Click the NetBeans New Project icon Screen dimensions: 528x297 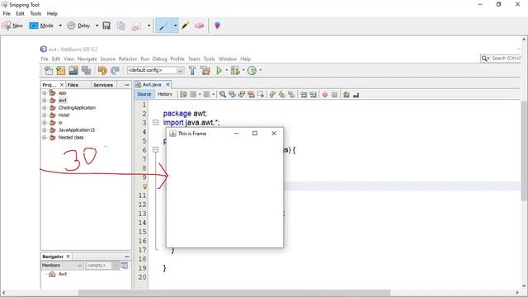point(61,70)
